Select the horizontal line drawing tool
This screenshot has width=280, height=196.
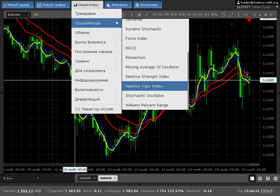245,15
